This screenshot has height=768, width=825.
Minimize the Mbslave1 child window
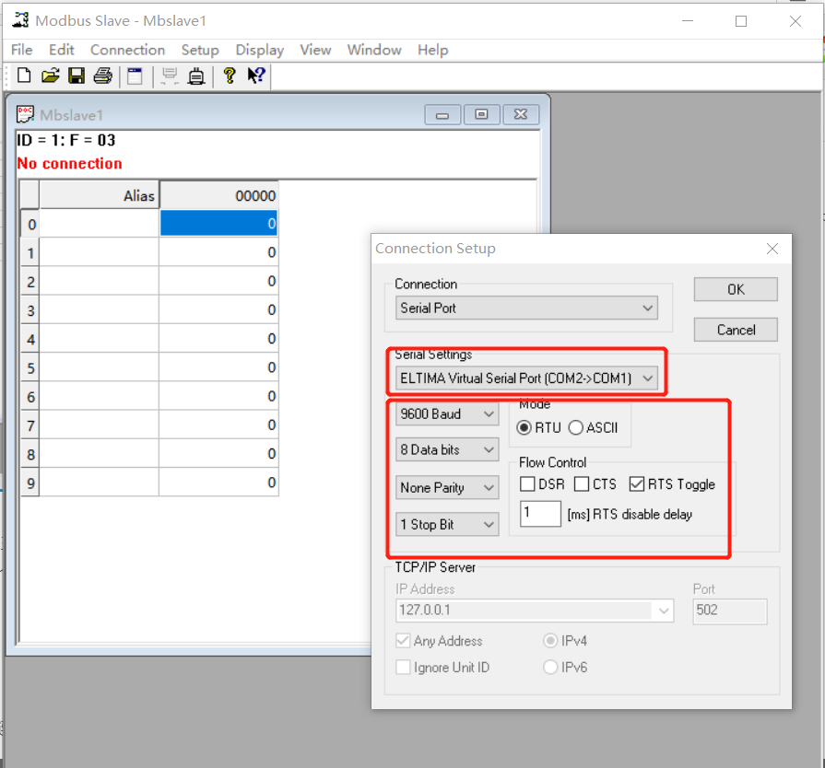click(x=442, y=114)
